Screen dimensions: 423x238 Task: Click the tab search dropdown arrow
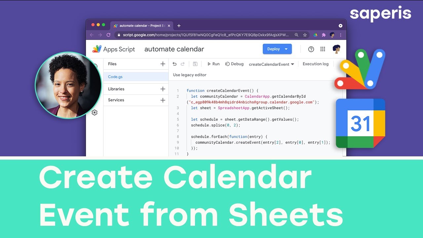[341, 26]
